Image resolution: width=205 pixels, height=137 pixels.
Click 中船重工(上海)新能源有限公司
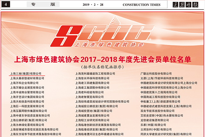pos(160,102)
